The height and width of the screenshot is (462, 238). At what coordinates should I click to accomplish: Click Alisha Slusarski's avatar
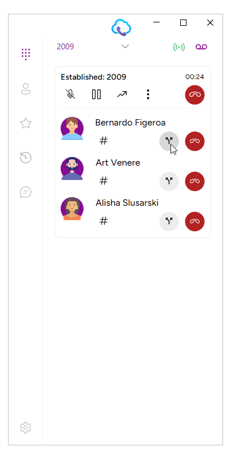point(72,209)
